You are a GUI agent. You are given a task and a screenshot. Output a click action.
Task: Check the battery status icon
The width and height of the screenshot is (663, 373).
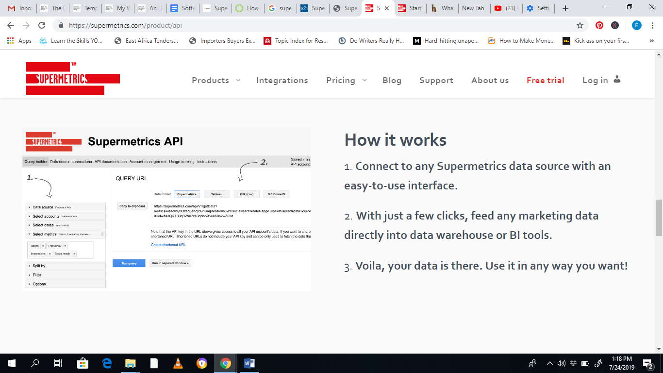(x=585, y=363)
